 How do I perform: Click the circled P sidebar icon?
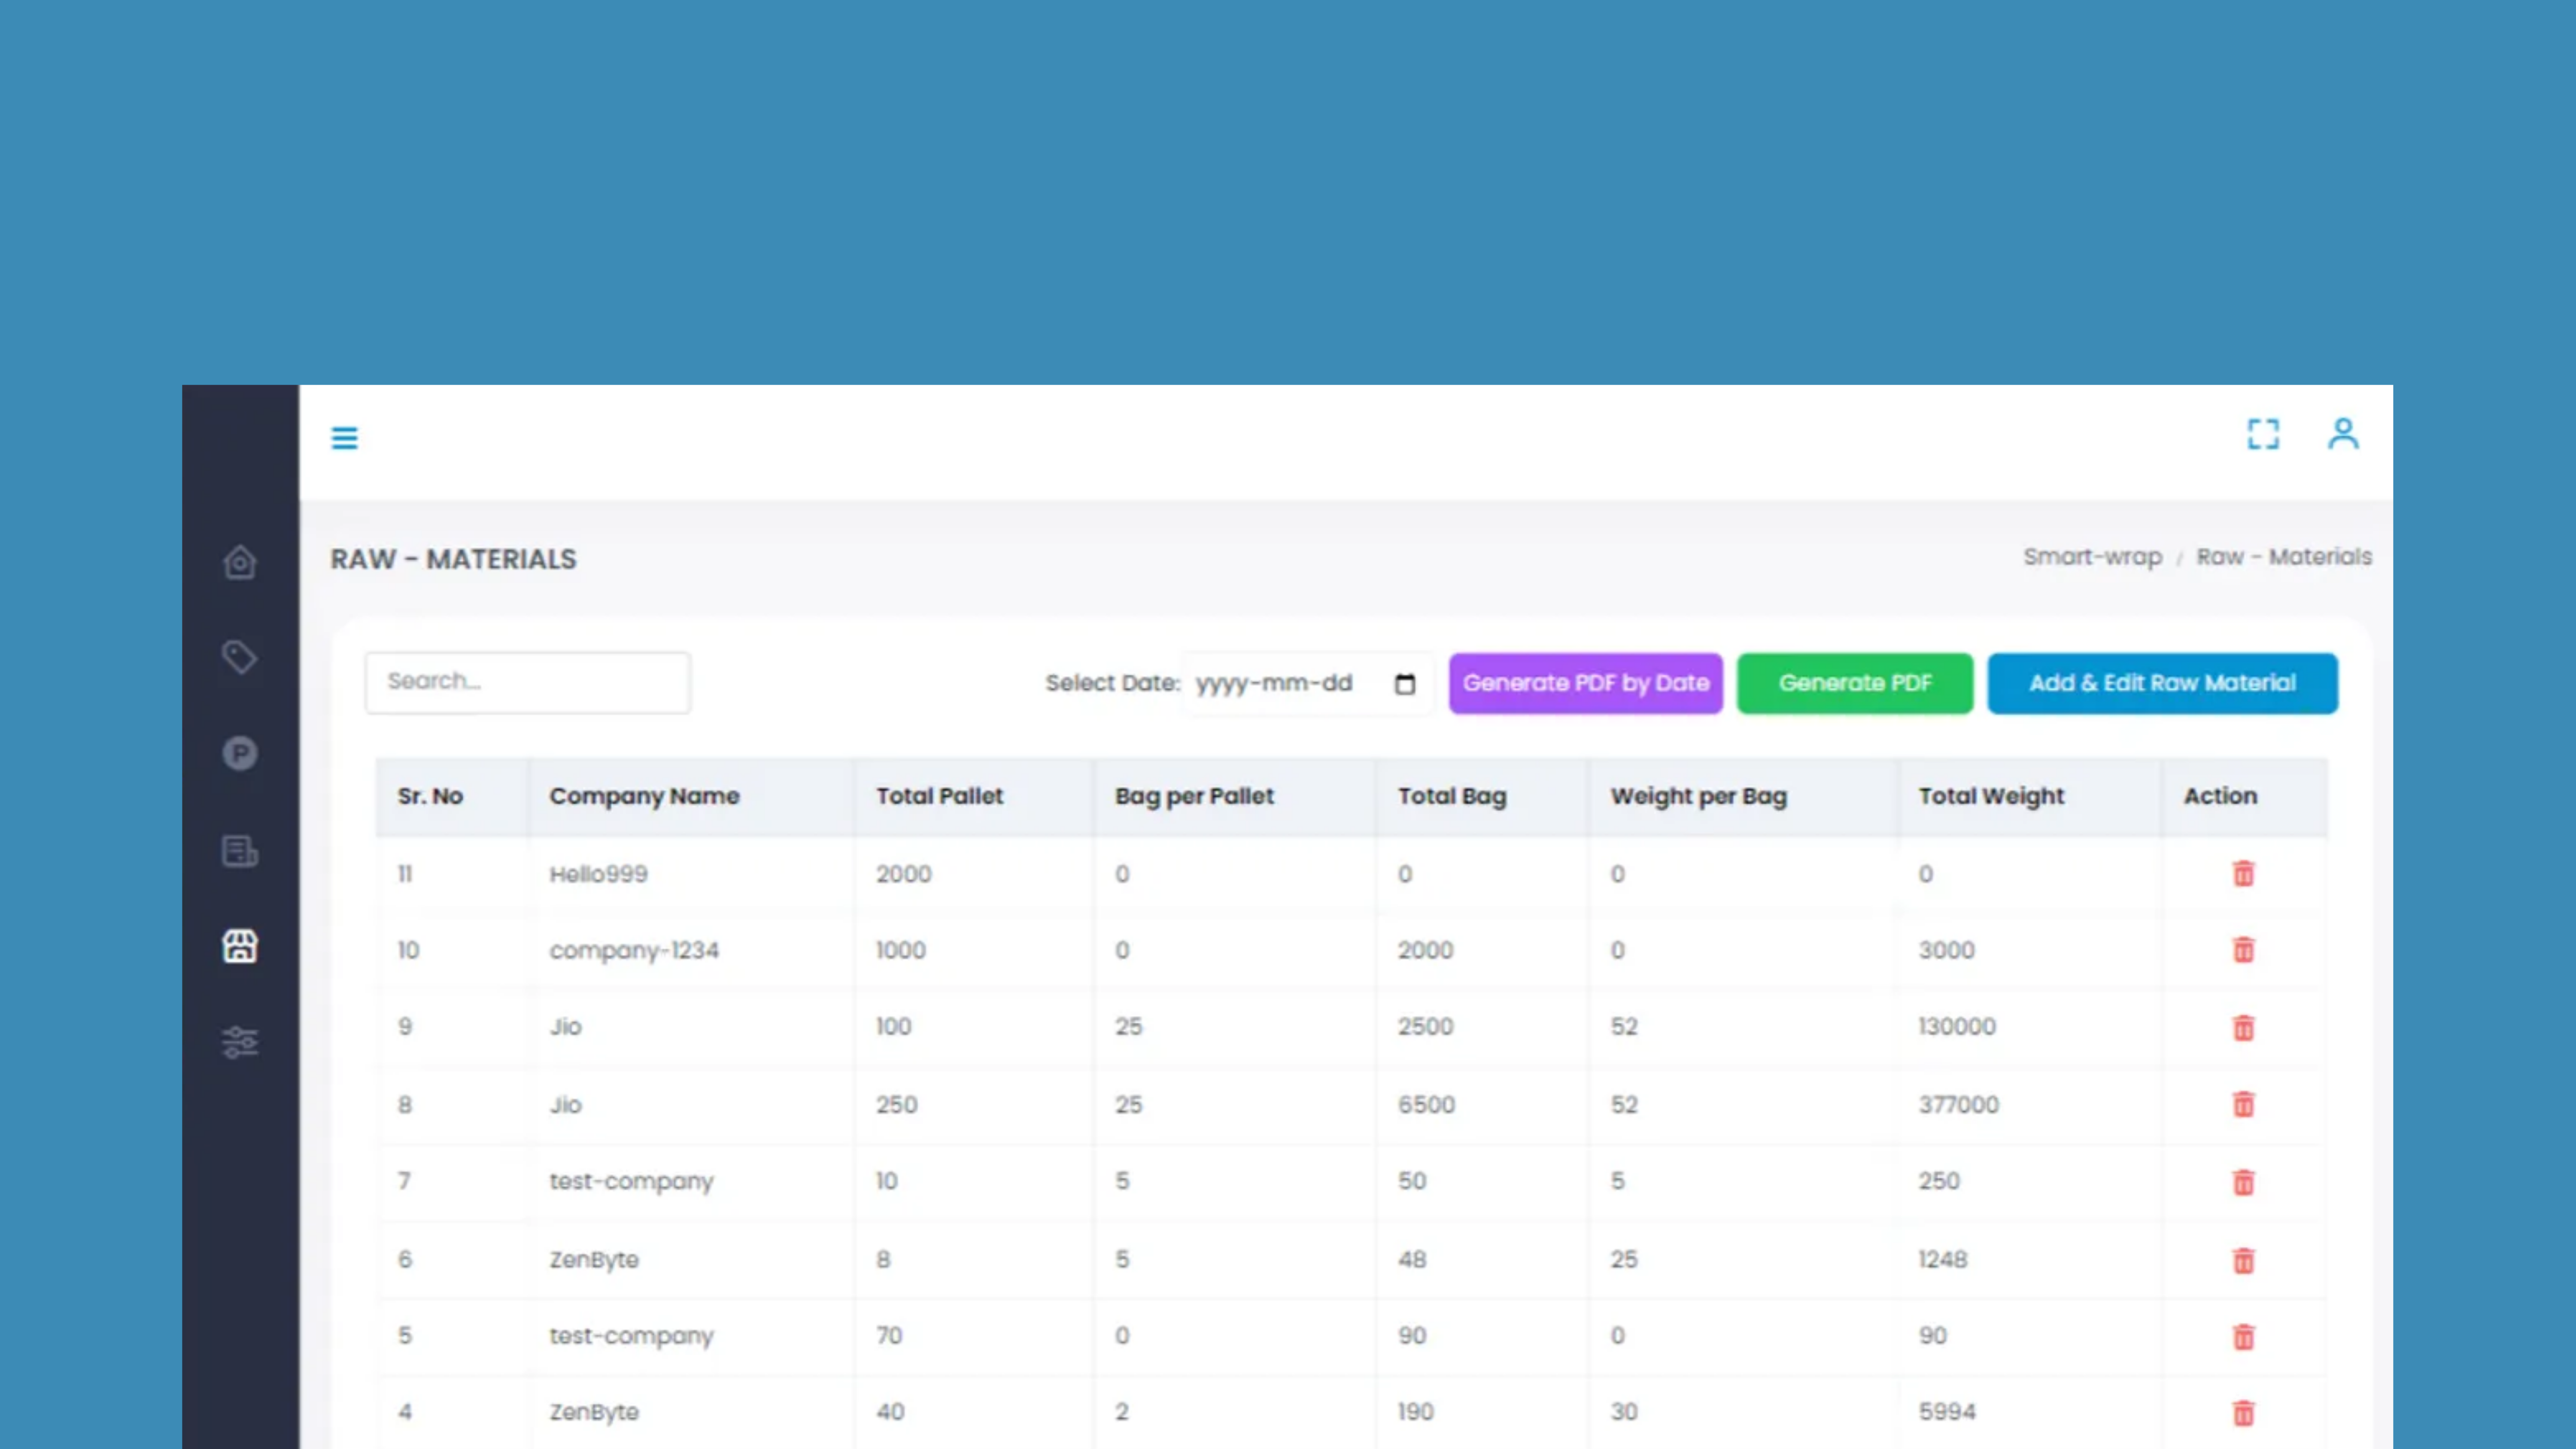(x=240, y=753)
